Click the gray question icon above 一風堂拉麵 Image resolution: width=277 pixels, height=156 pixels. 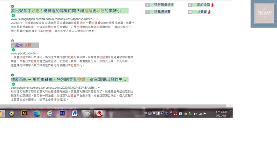12,41
